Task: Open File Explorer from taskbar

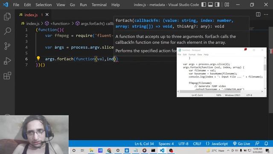Action: pos(91,150)
